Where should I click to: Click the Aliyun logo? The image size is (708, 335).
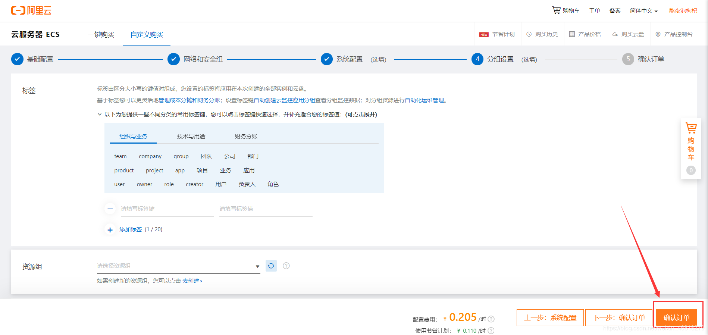pos(31,10)
